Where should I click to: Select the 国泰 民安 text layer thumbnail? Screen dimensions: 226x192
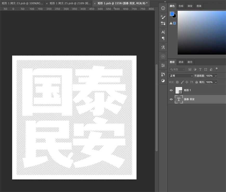[179, 99]
